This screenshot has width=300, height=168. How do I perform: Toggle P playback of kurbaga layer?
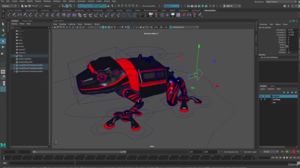(x=265, y=99)
